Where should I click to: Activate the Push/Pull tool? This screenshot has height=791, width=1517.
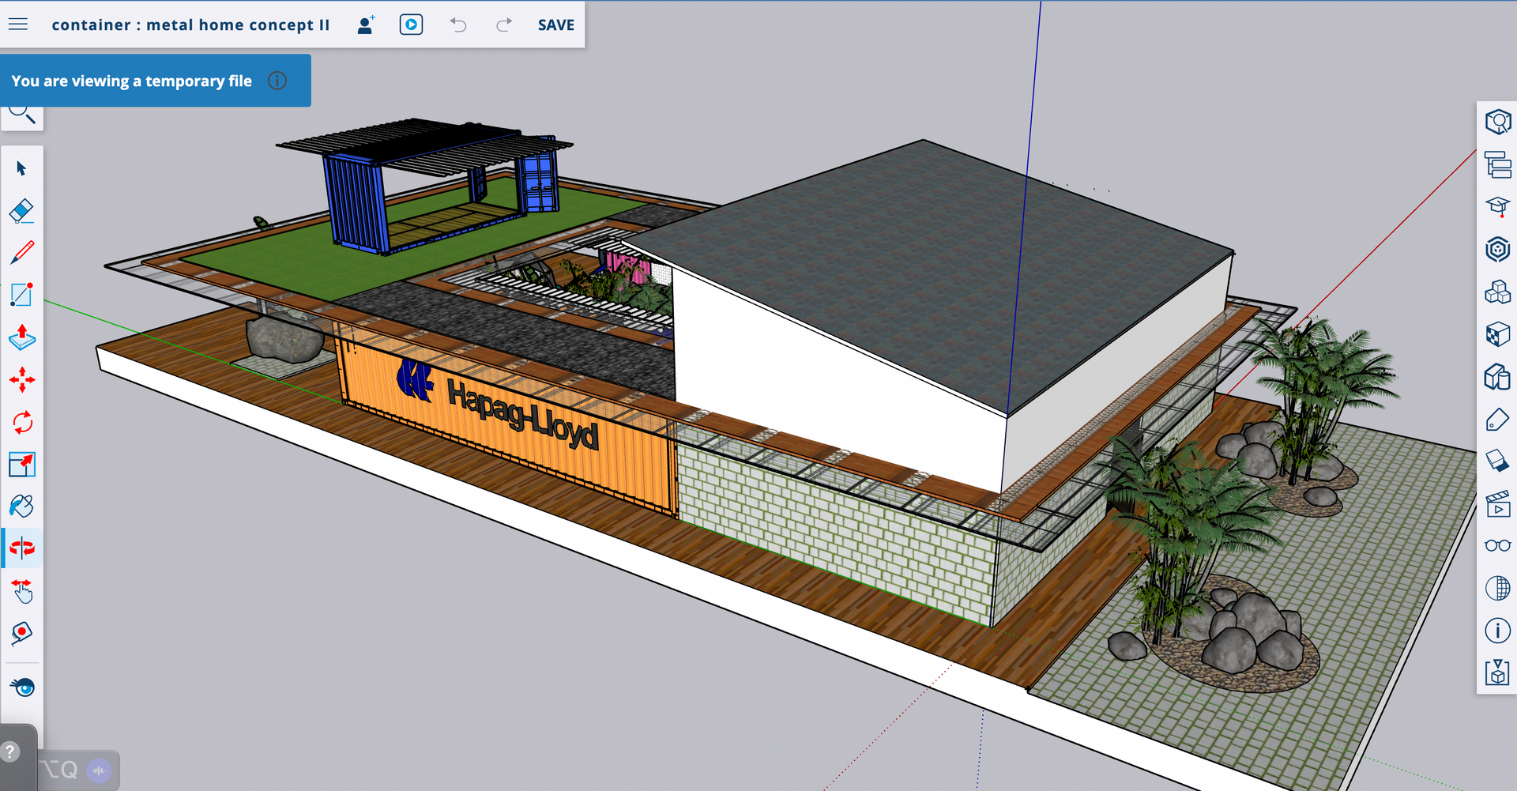[x=22, y=337]
